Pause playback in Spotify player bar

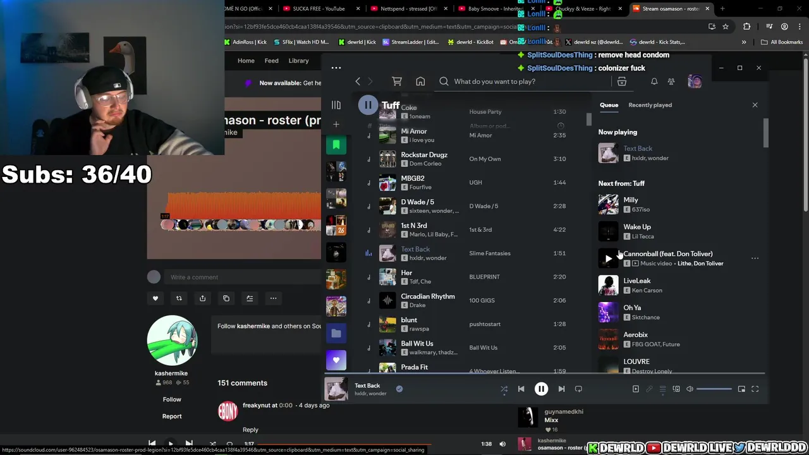[x=541, y=389]
